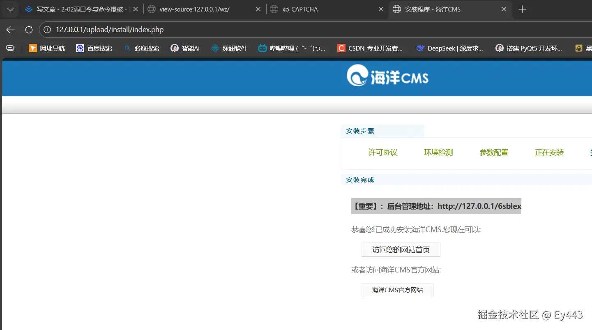
Task: Switch to the view-source:127.0.0.1/wz/ tab
Action: click(204, 9)
